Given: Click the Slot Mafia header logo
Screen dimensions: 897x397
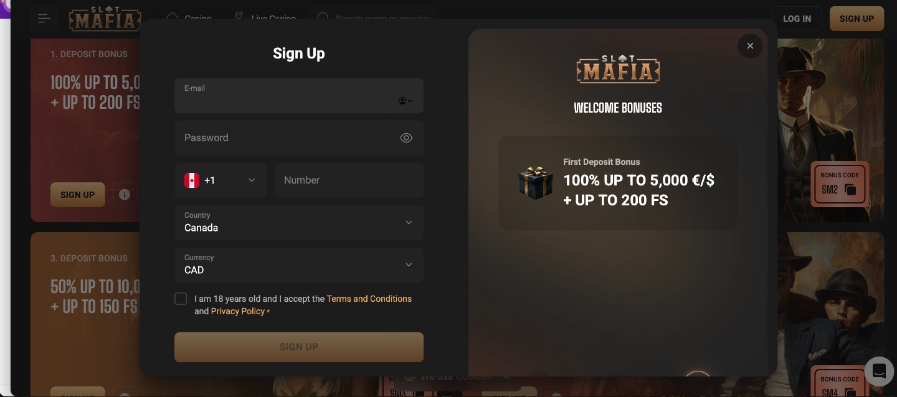Looking at the screenshot, I should point(105,19).
